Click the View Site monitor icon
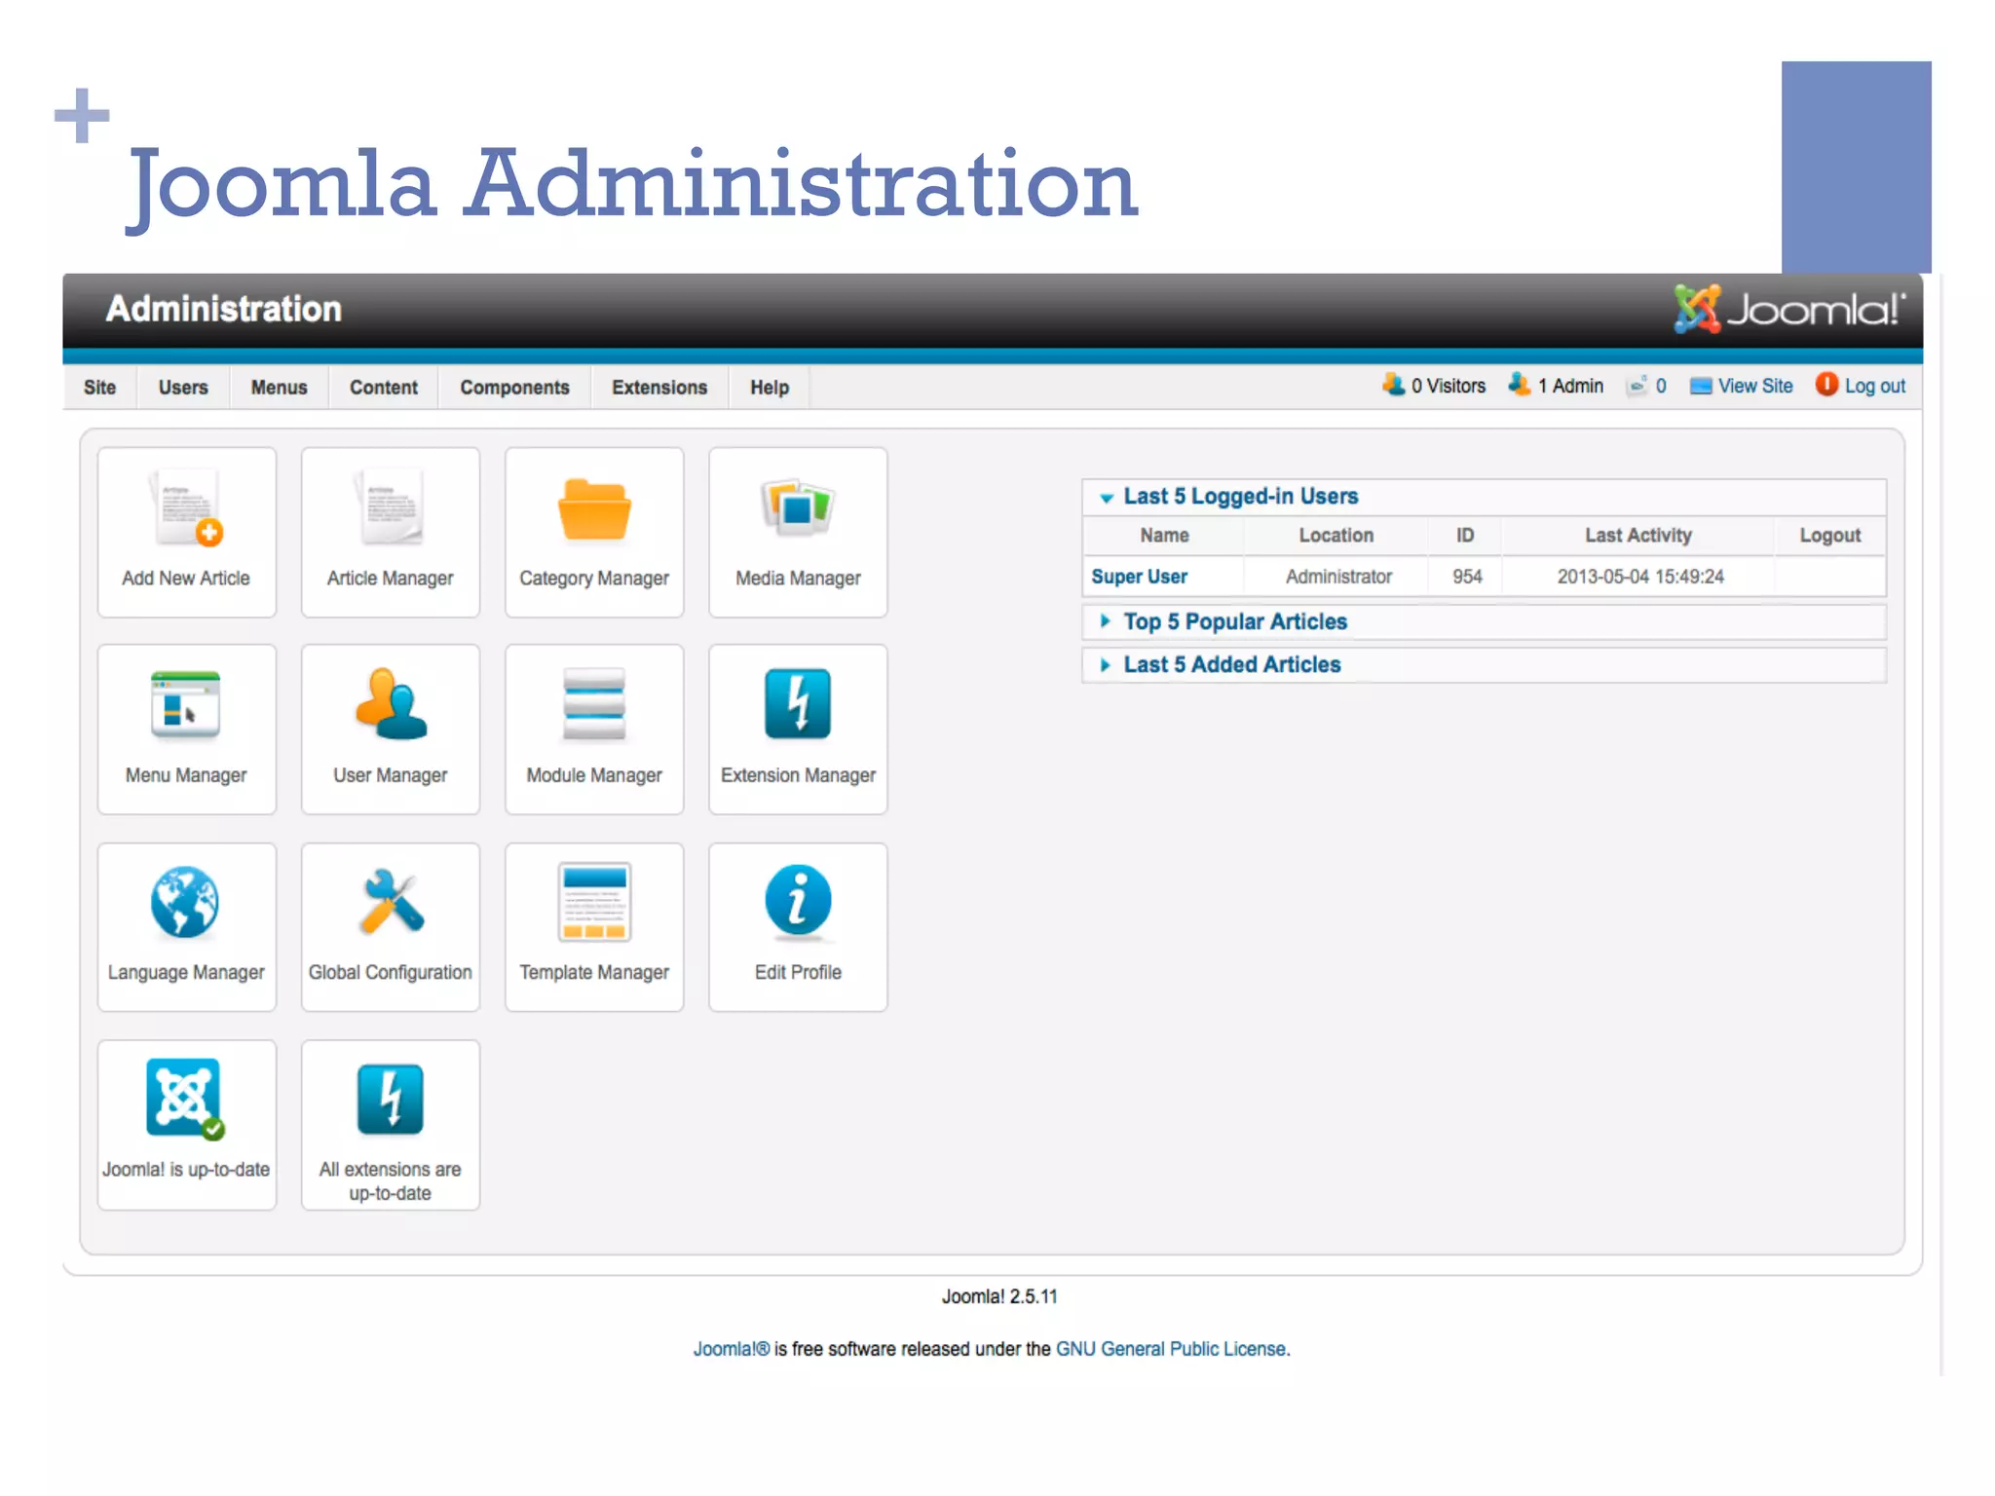The image size is (1995, 1496). tap(1701, 386)
